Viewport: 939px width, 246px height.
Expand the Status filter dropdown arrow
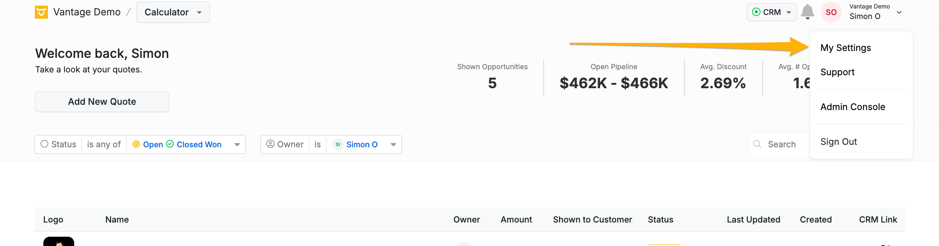click(x=237, y=144)
